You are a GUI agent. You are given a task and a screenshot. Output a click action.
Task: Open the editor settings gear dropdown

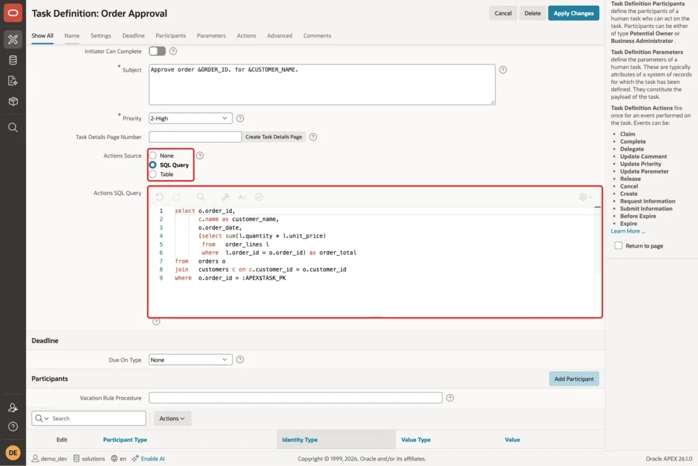[x=586, y=197]
